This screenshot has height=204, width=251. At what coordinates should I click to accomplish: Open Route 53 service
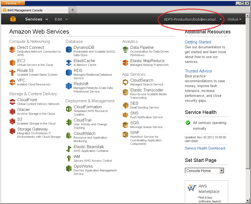click(x=25, y=70)
